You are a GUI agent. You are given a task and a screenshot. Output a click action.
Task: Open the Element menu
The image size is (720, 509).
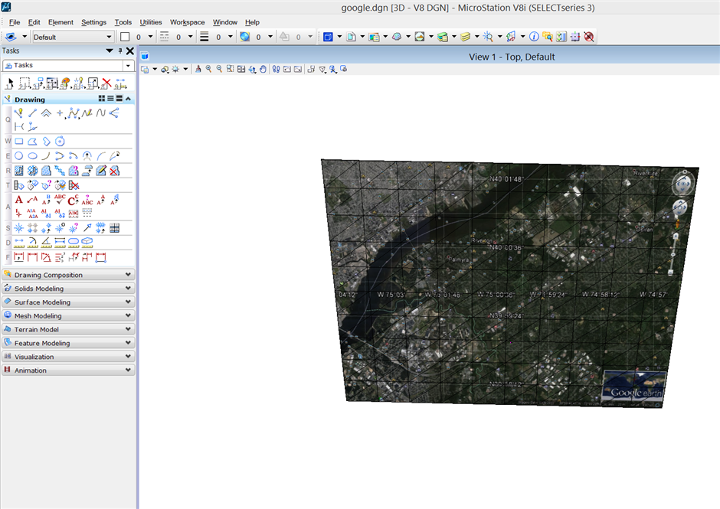[61, 22]
